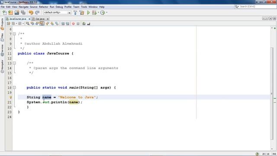The image size is (277, 156).
Task: Open the Services side panel
Action: 2,50
